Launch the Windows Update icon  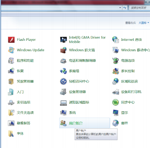click(11, 50)
